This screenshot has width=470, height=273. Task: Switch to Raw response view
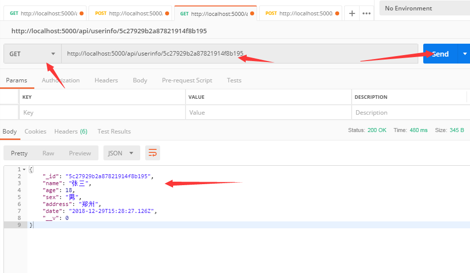pos(48,153)
